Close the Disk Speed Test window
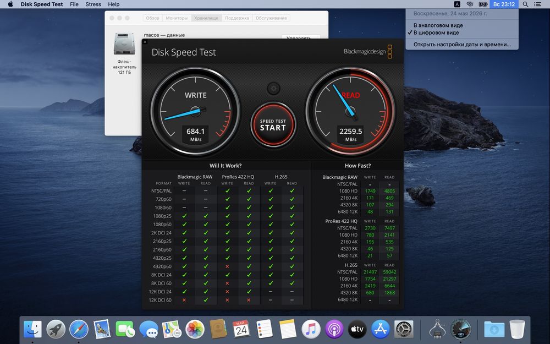 145,42
